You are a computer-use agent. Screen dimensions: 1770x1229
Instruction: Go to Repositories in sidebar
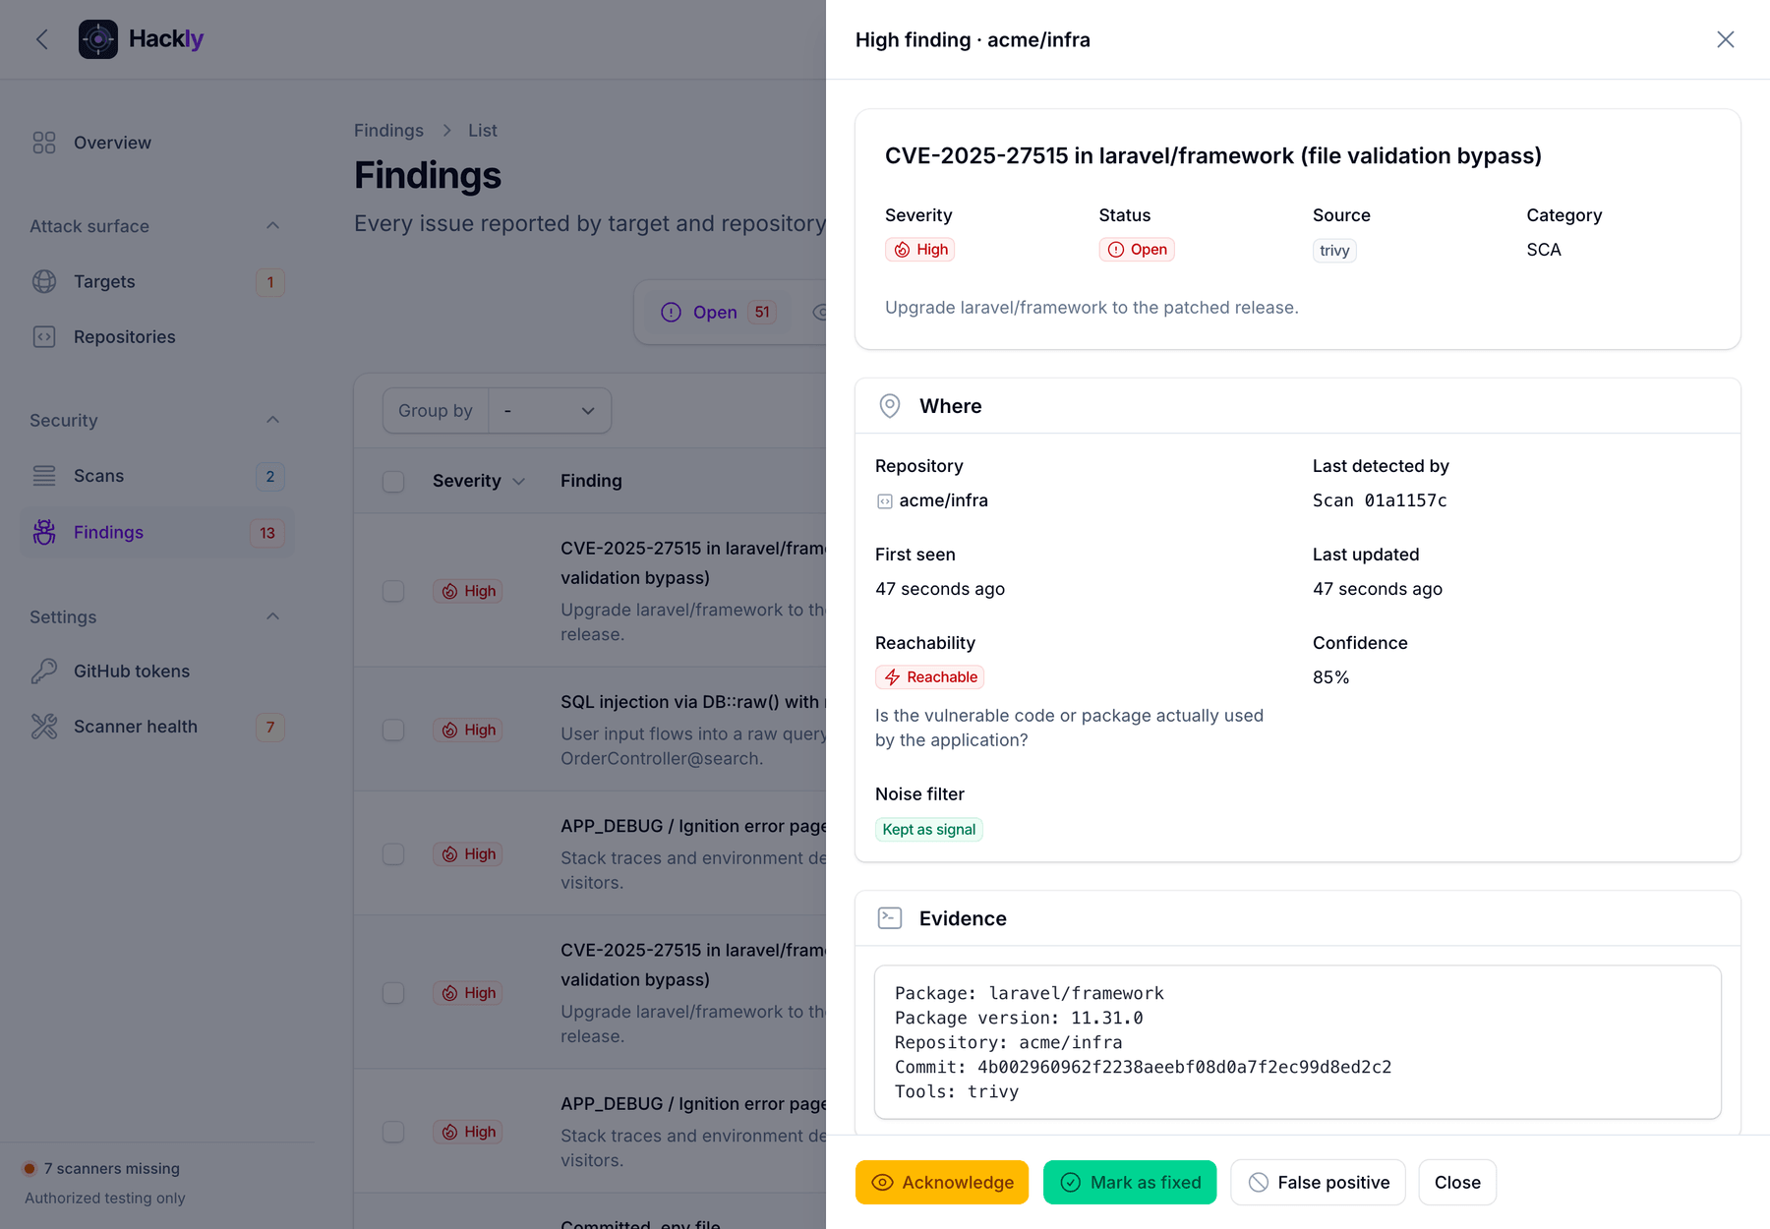(157, 337)
